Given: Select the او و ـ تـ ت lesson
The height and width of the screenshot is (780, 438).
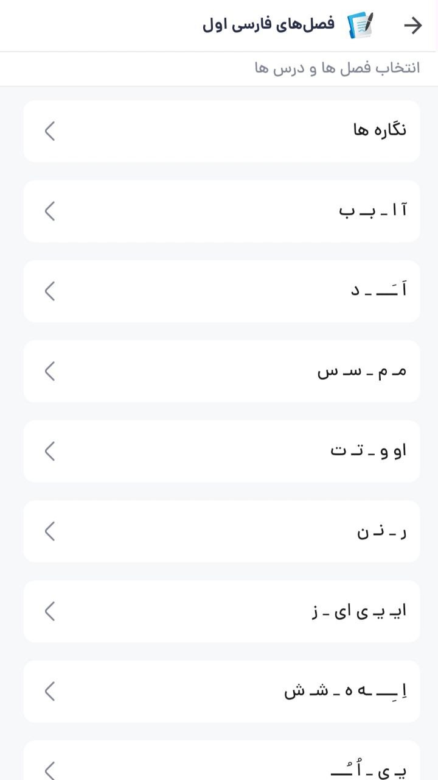Looking at the screenshot, I should pyautogui.click(x=368, y=451).
